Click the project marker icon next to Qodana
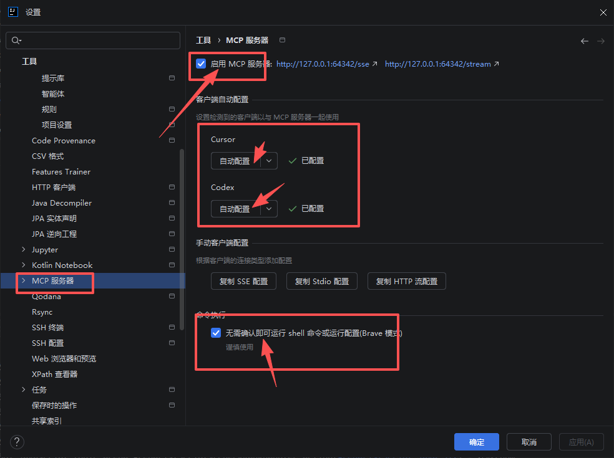 [x=172, y=296]
